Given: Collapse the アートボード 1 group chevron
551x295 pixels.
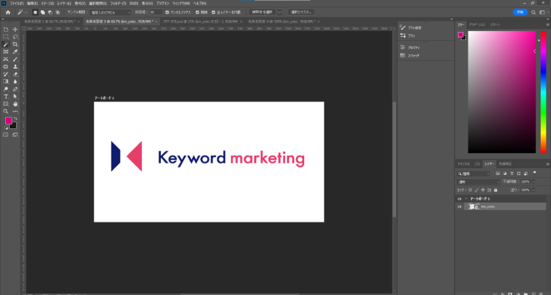Looking at the screenshot, I should point(466,198).
